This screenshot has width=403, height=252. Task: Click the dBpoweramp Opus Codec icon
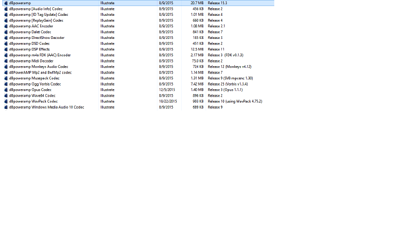pyautogui.click(x=6, y=90)
